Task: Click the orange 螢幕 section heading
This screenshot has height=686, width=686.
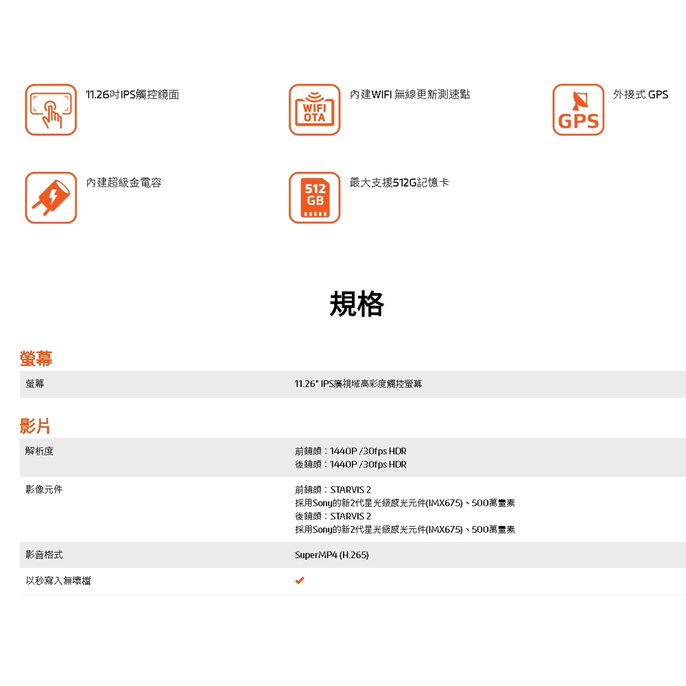Action: point(36,357)
